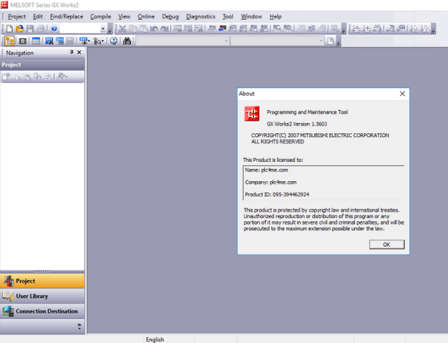
Task: Close the About dialog with X
Action: tap(403, 93)
